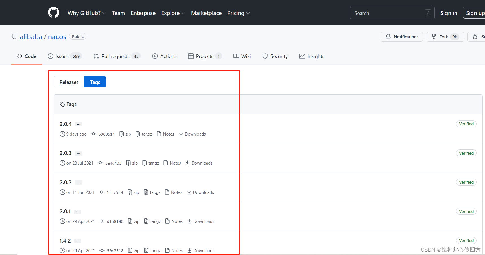Viewport: 485px width, 255px height.
Task: Expand the ellipsis for tag 2.0.1
Action: point(78,212)
